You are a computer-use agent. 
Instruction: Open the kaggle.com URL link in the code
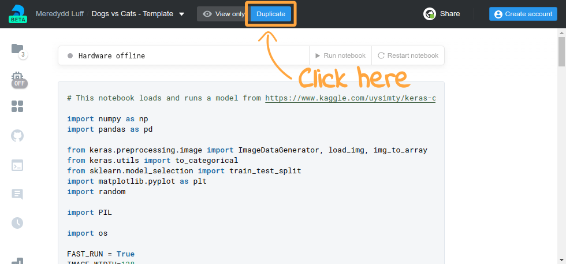(351, 98)
